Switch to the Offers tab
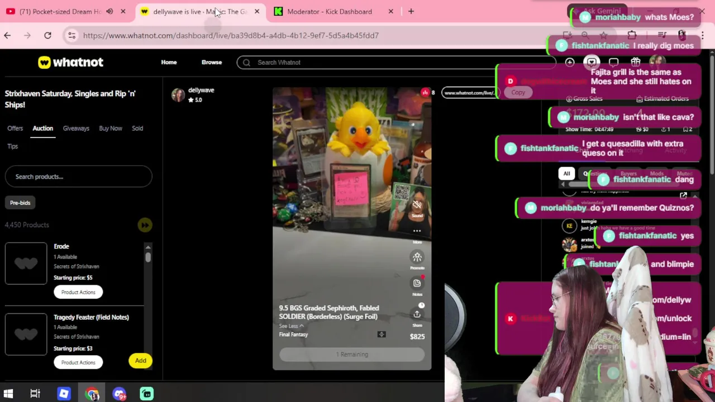715x402 pixels. pos(15,128)
